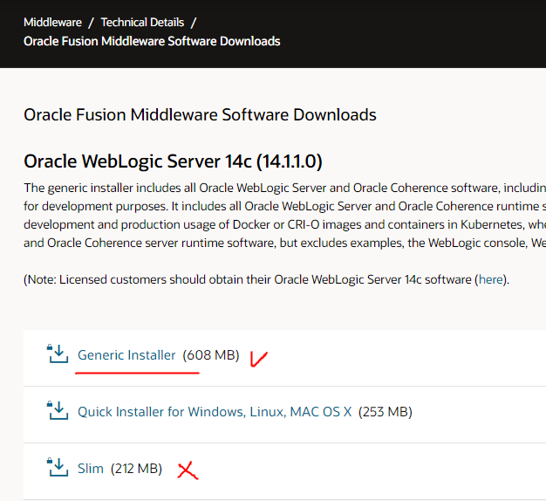
Task: Click the red X mark near Slim
Action: 187,471
